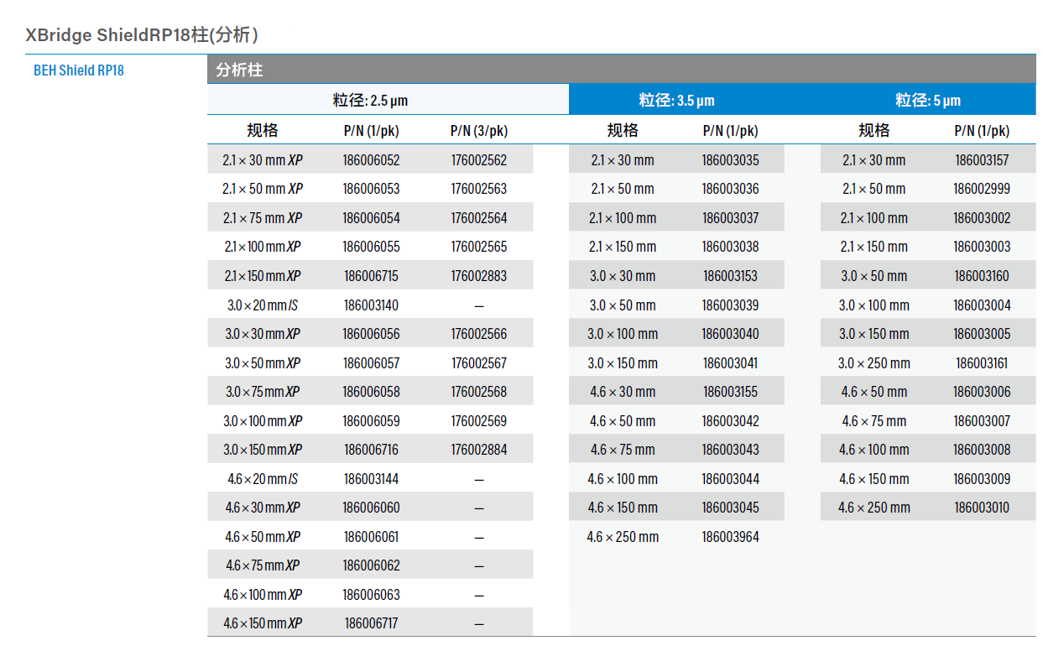
Task: Click part number 176002563
Action: [479, 189]
